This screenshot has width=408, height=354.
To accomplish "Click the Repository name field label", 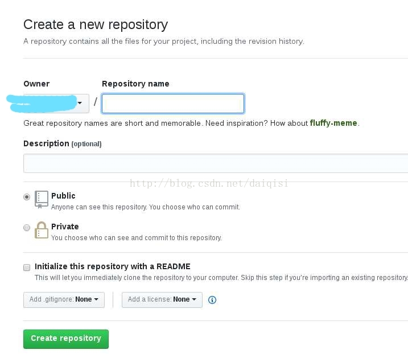I will point(135,84).
